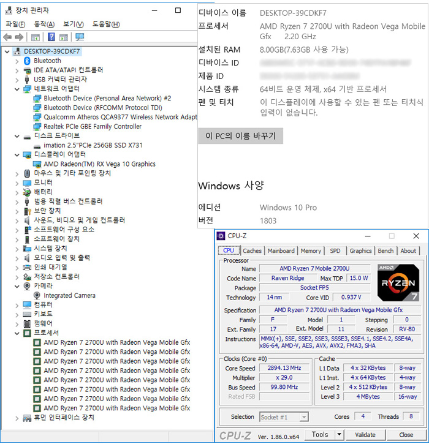
Task: Click the 배터리 category icon
Action: [27, 192]
